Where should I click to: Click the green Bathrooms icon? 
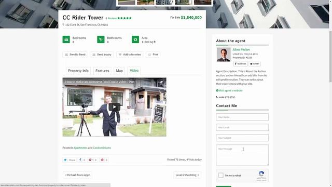(x=101, y=39)
